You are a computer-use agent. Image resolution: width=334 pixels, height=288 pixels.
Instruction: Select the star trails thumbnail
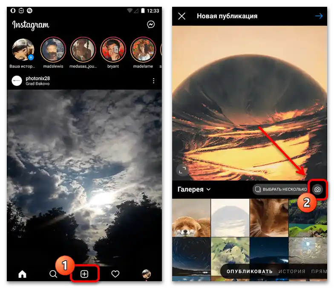click(x=191, y=257)
